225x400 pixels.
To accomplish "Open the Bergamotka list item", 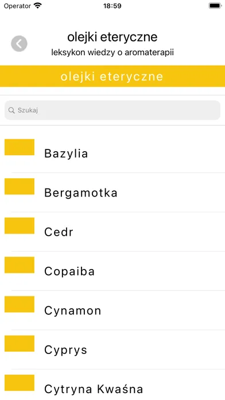I will [x=113, y=193].
